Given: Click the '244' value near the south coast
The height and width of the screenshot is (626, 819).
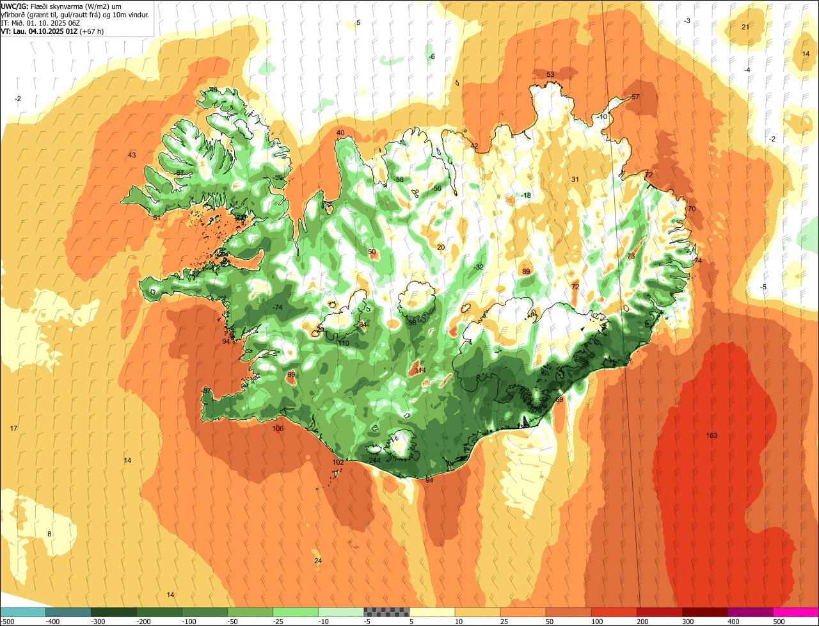Looking at the screenshot, I should point(374,461).
